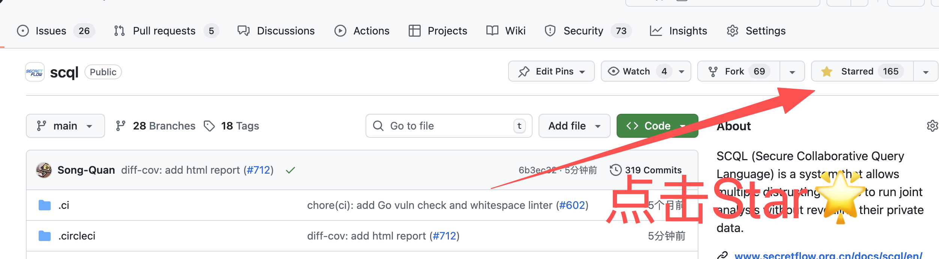The width and height of the screenshot is (939, 259).
Task: Toggle Watch notifications for the repository
Action: 637,71
